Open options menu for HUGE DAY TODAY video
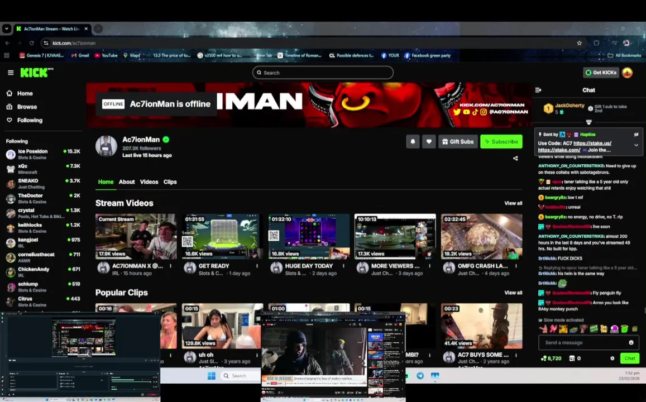The width and height of the screenshot is (646, 402). click(x=343, y=266)
